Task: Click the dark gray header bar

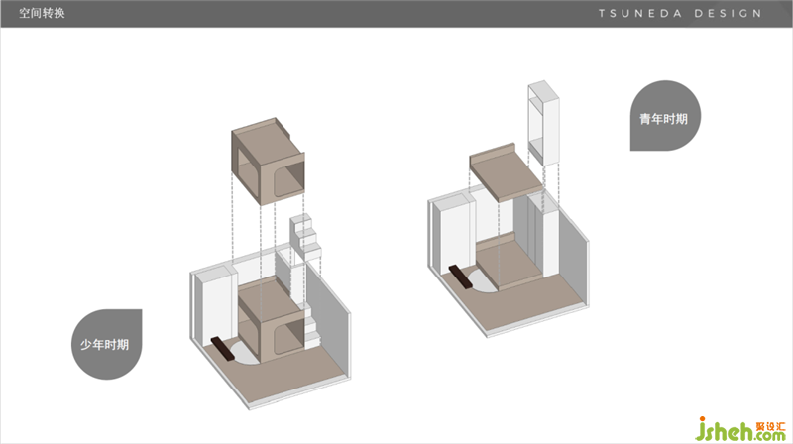Action: click(x=396, y=14)
